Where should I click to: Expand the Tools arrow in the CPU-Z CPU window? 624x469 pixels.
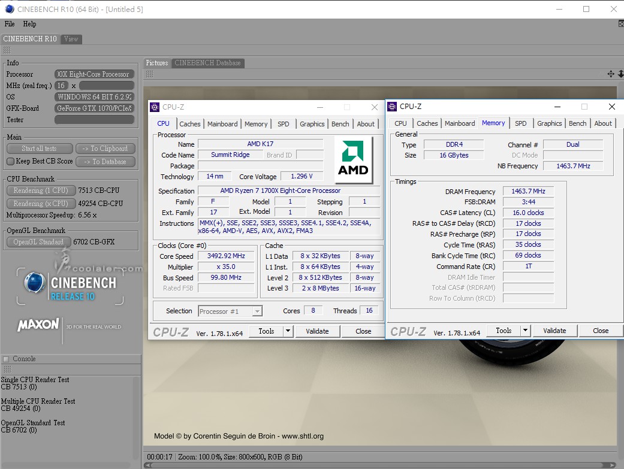(x=288, y=331)
